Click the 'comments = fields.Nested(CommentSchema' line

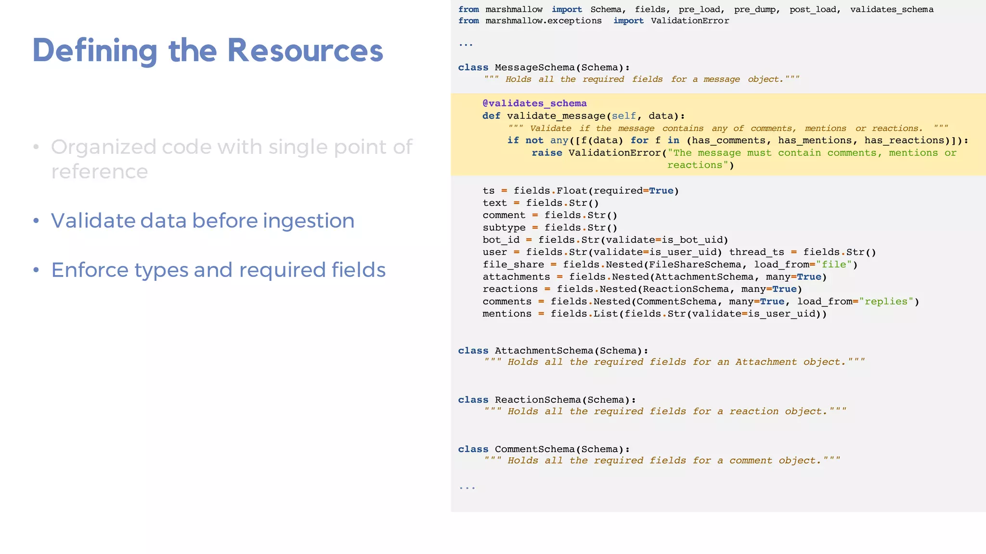click(x=701, y=302)
